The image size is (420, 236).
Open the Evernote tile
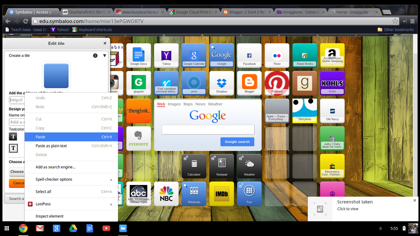(x=138, y=138)
